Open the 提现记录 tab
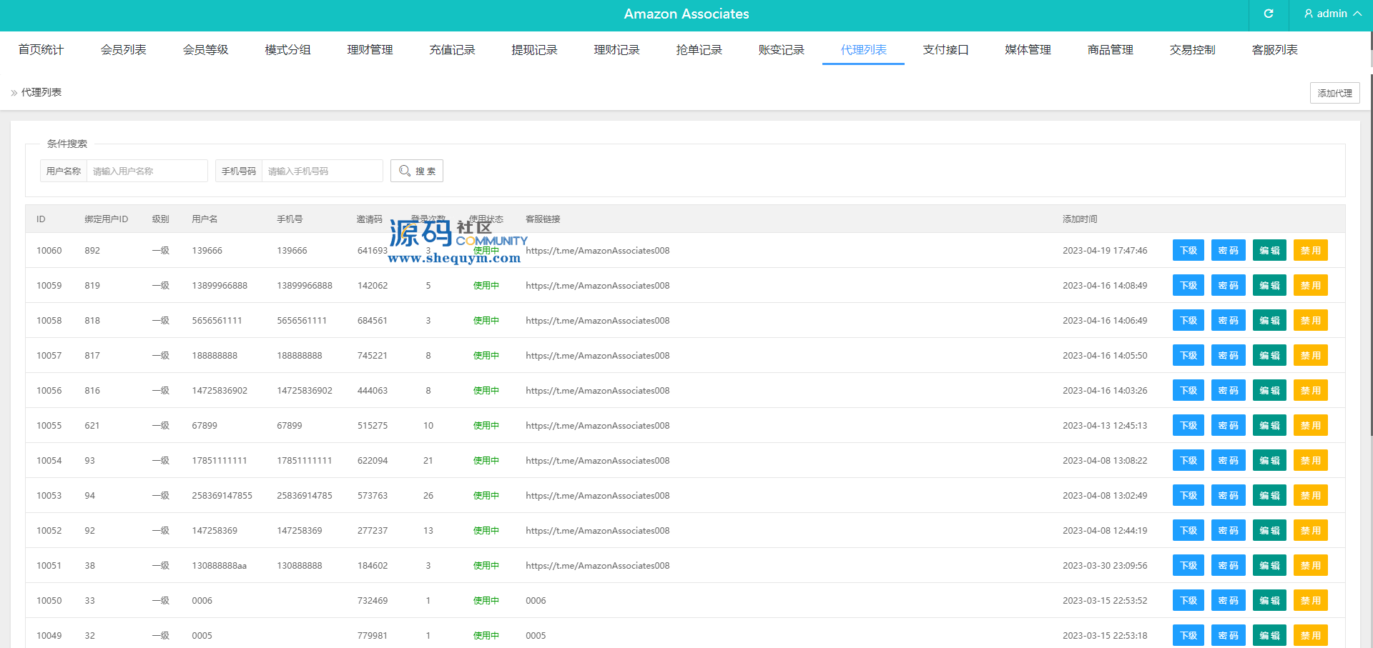This screenshot has width=1373, height=648. pos(534,49)
